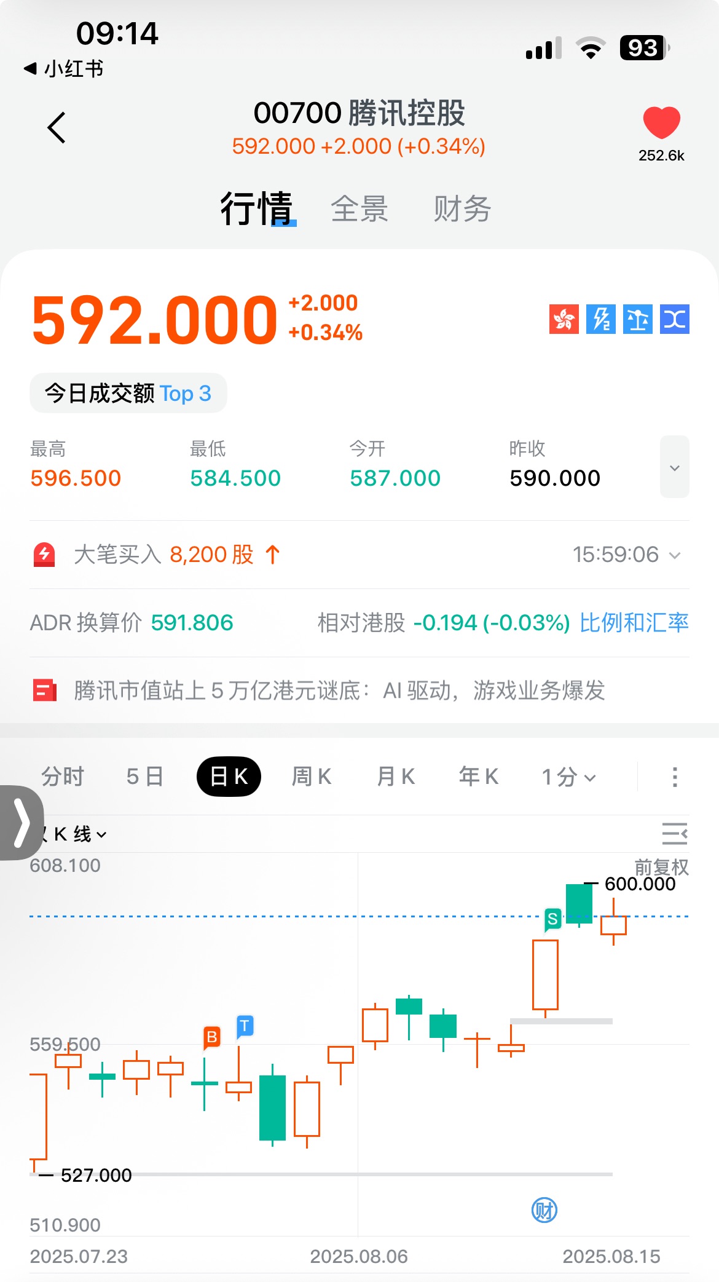Viewport: 719px width, 1282px height.
Task: Tap the Hong Kong flag market icon
Action: [x=564, y=319]
